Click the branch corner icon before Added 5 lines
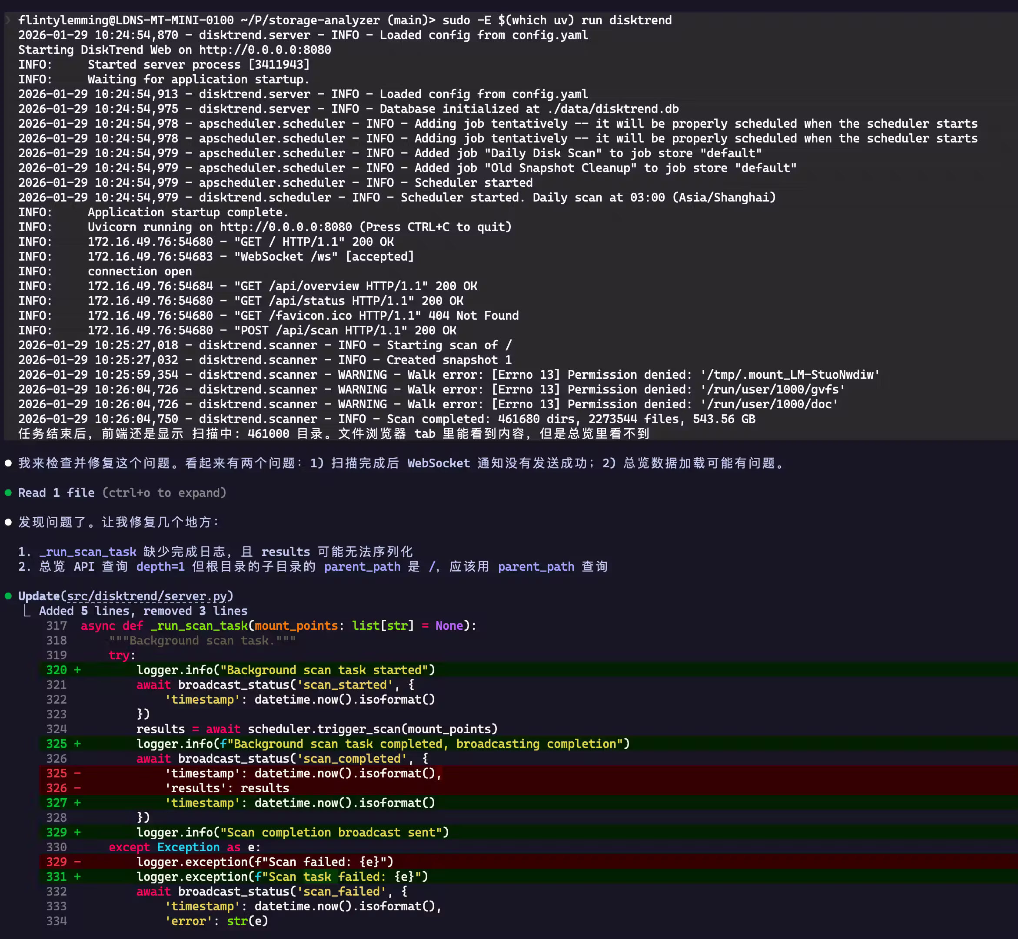 coord(27,611)
